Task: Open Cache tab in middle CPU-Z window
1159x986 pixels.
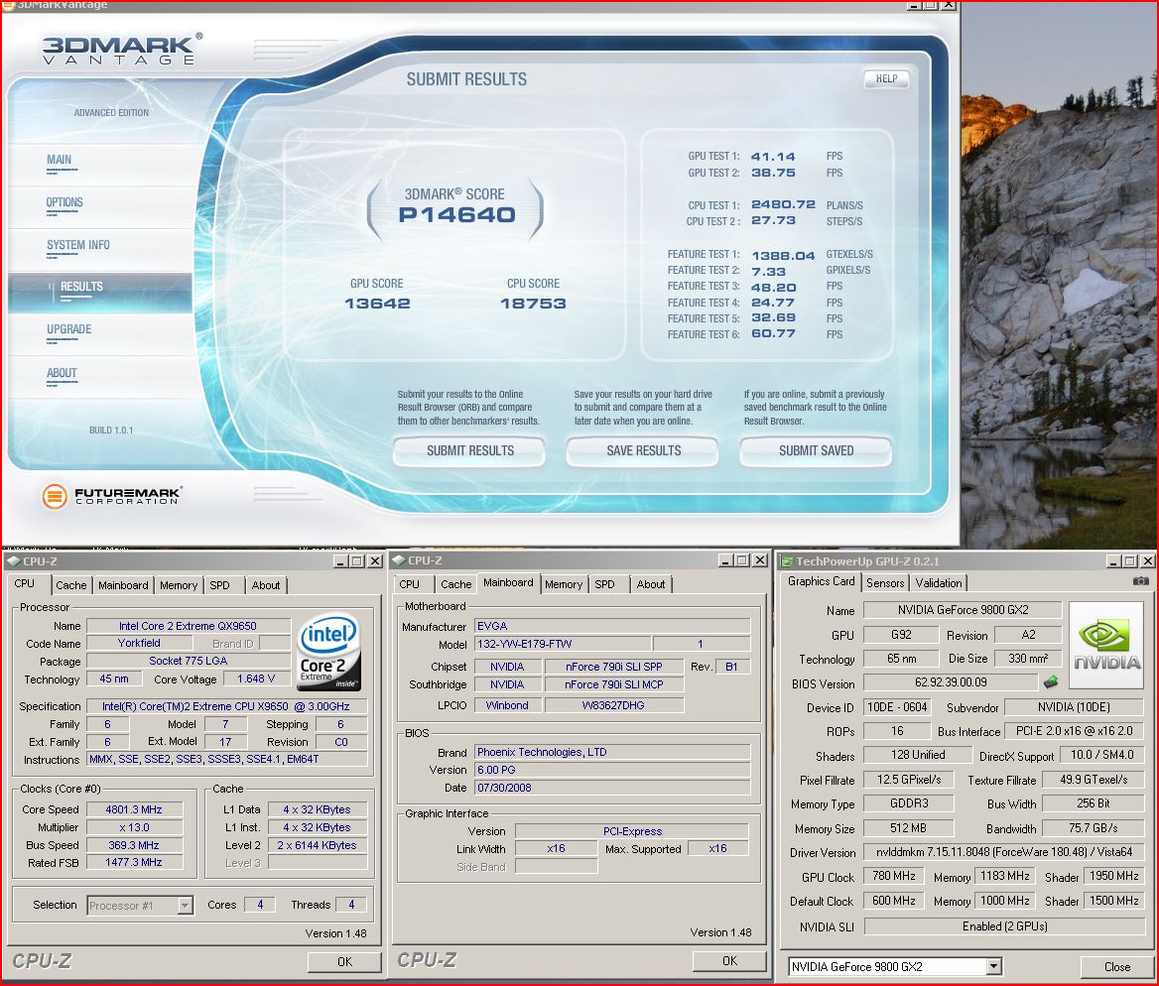Action: click(x=456, y=584)
